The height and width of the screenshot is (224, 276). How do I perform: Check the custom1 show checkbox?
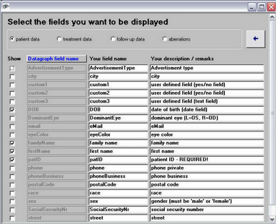tap(12, 85)
